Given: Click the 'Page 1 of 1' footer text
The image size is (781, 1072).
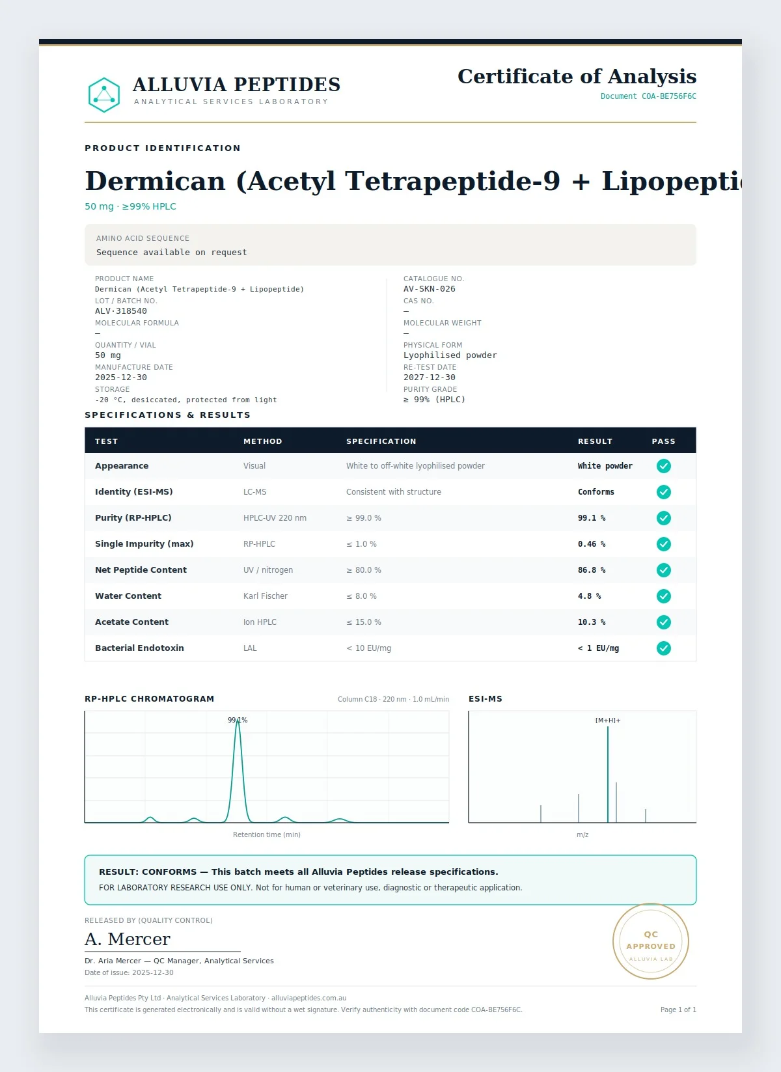Looking at the screenshot, I should point(678,1010).
